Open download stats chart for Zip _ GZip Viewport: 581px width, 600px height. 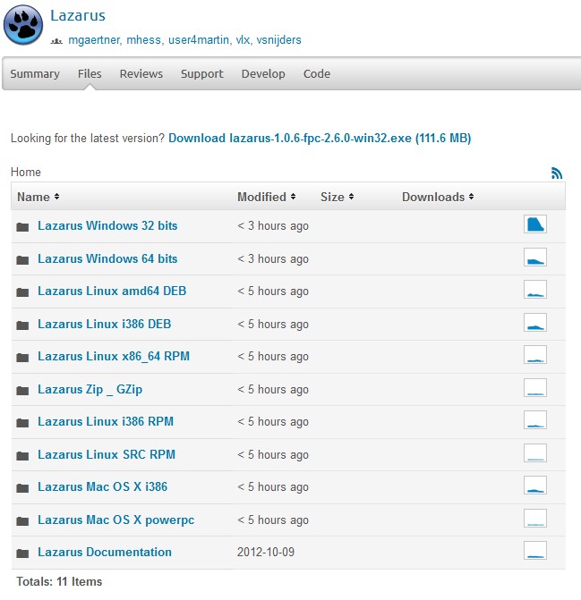(535, 387)
